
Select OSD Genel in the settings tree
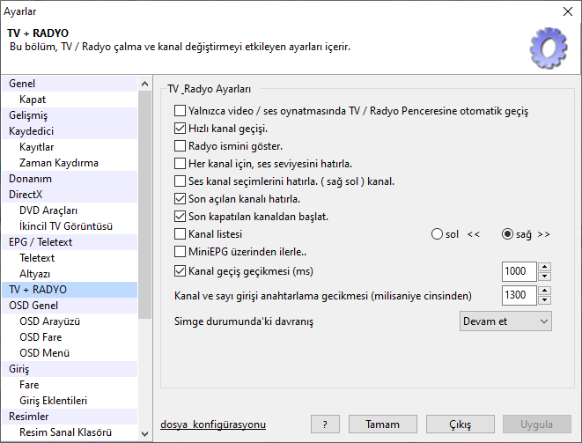point(33,305)
